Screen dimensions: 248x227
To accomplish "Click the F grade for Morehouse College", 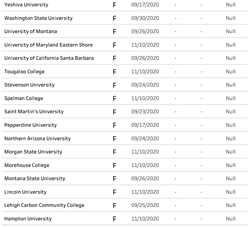I will pos(114,165).
